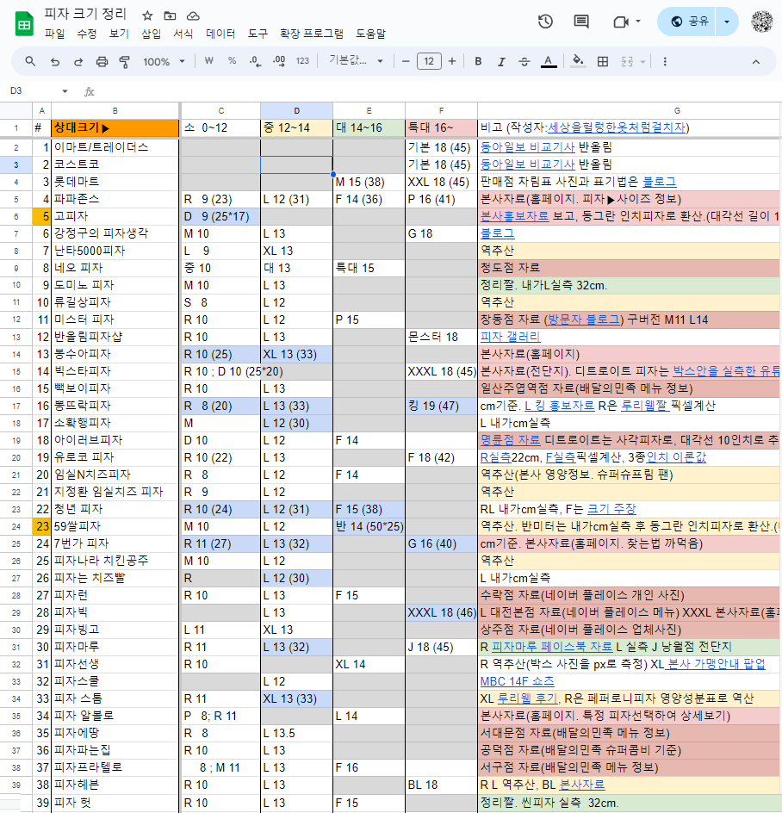Open the 도움말 menu
Image resolution: width=782 pixels, height=813 pixels.
point(371,34)
